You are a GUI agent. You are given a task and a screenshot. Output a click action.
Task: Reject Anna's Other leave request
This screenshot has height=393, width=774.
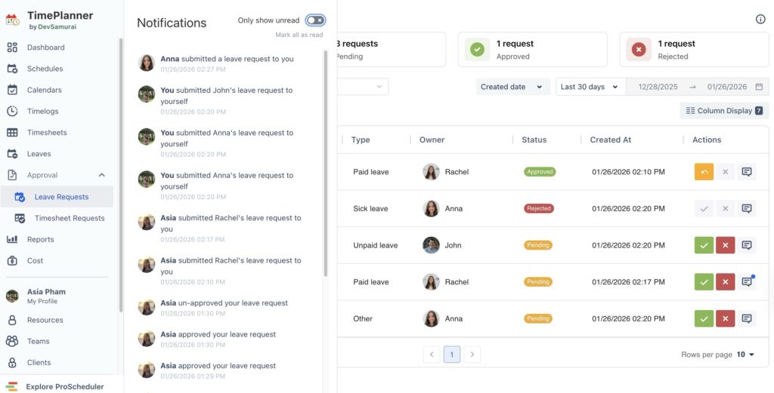click(x=725, y=318)
